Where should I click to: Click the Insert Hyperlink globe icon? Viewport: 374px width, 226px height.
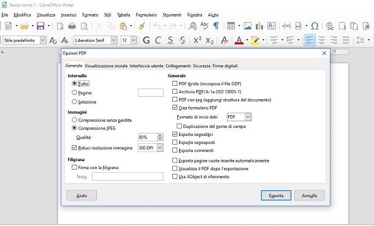330,26
